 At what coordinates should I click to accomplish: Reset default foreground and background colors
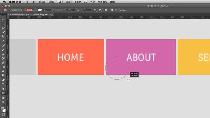click(1, 106)
